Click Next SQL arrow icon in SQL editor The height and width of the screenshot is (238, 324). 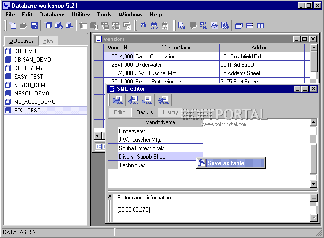point(147,100)
